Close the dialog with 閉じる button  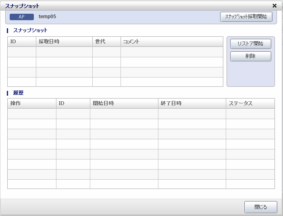pyautogui.click(x=260, y=207)
